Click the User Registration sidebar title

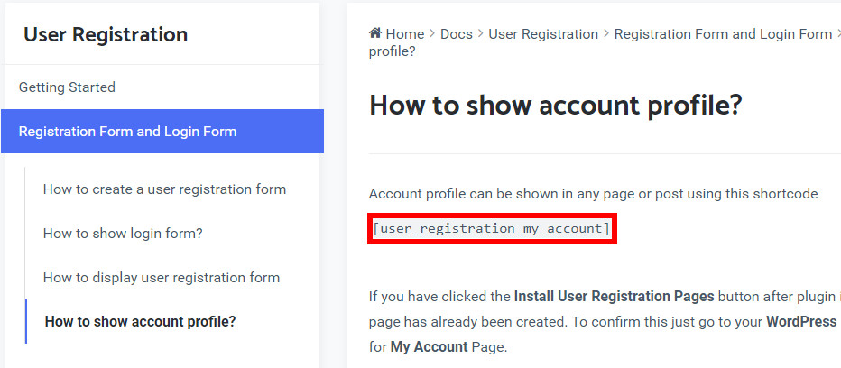tap(106, 35)
